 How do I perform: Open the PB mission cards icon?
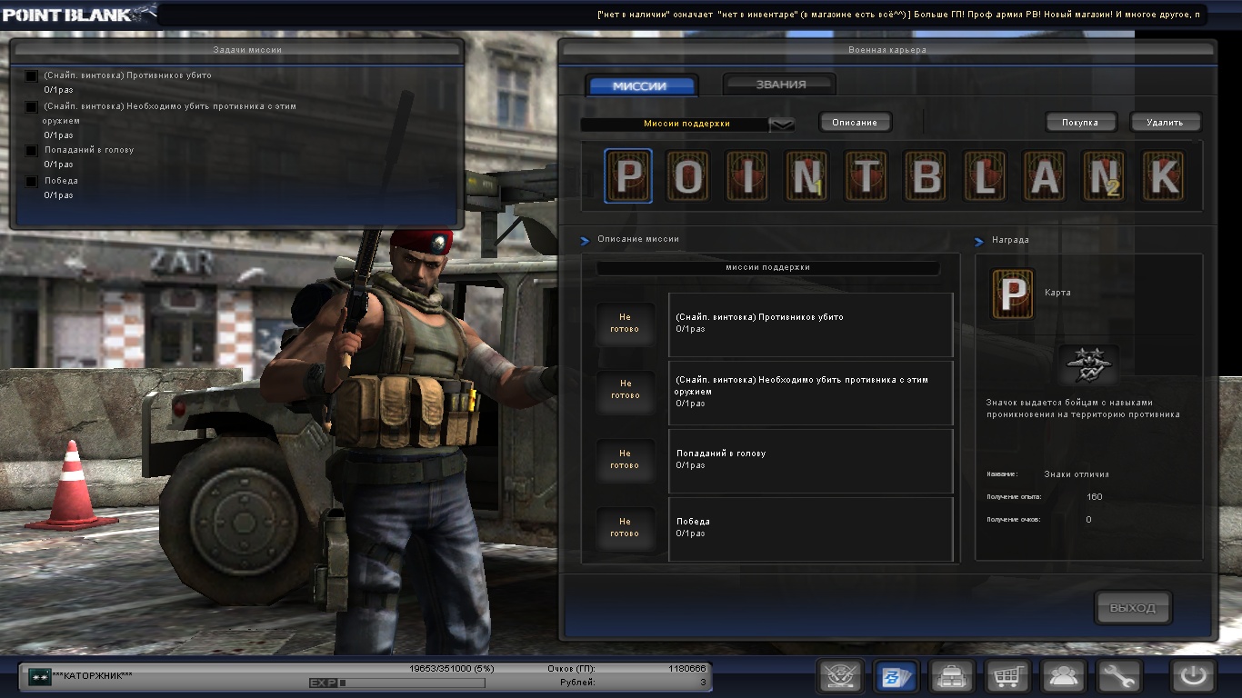coord(896,676)
